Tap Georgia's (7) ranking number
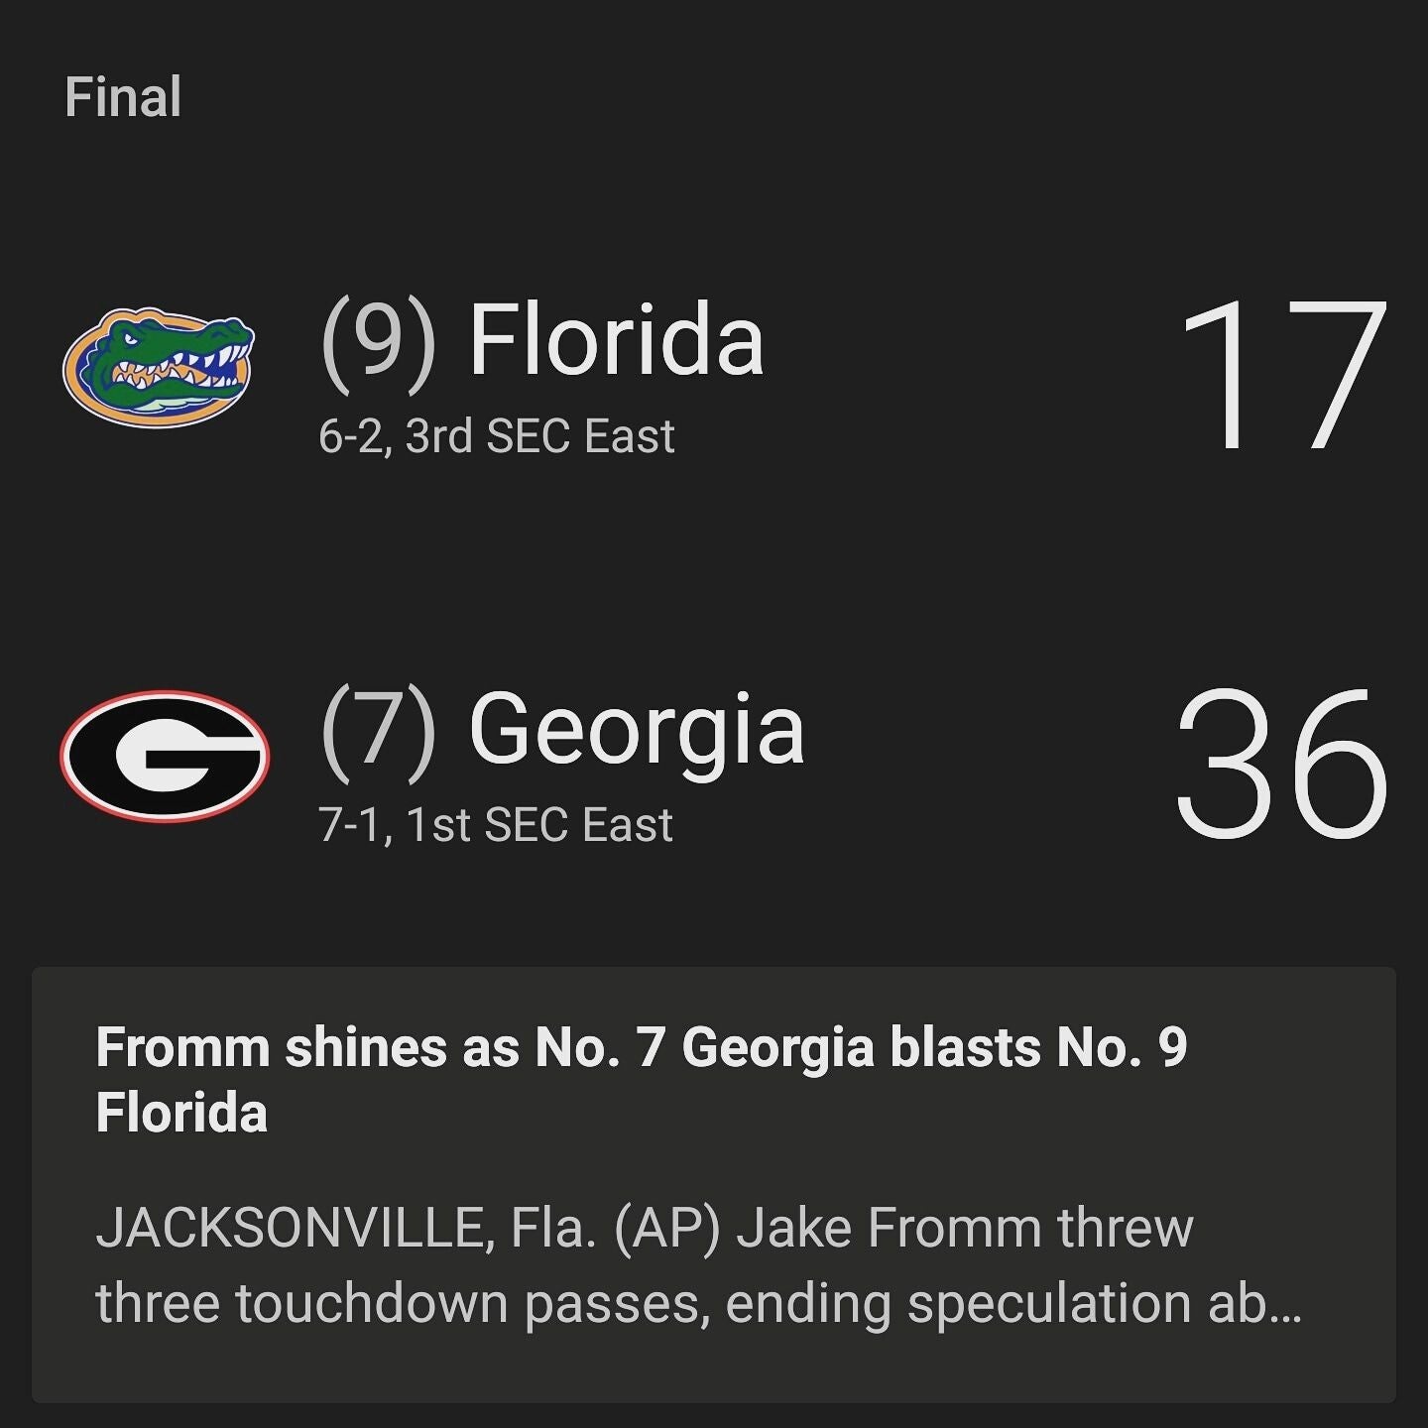The width and height of the screenshot is (1428, 1428). click(x=378, y=730)
